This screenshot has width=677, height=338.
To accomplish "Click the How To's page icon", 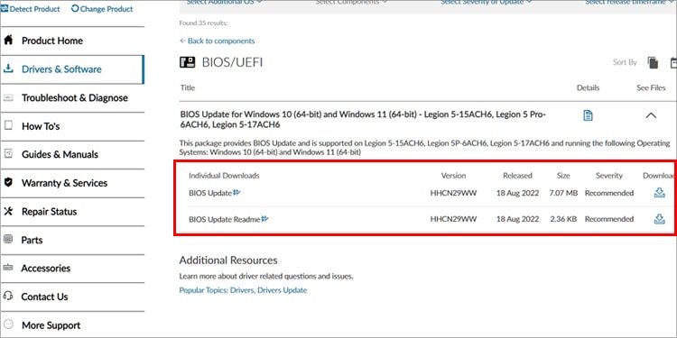I will [8, 125].
